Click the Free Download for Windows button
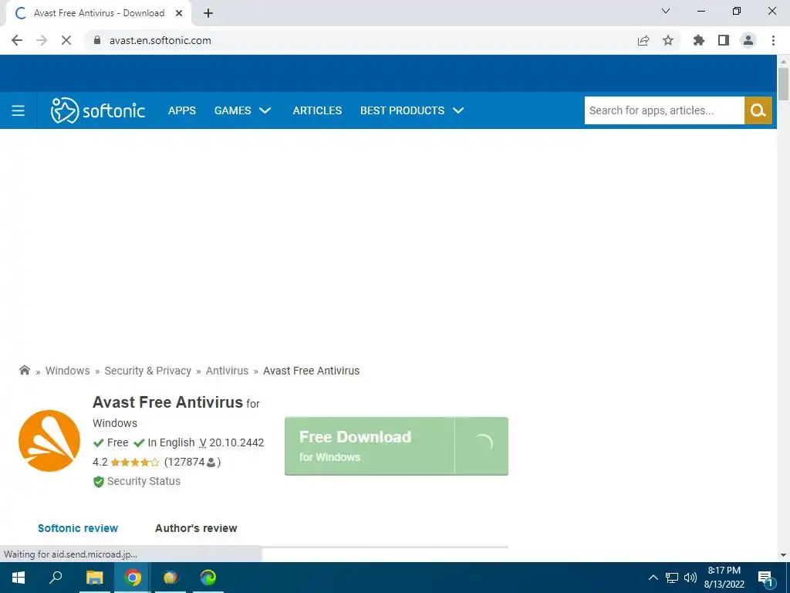 tap(370, 446)
